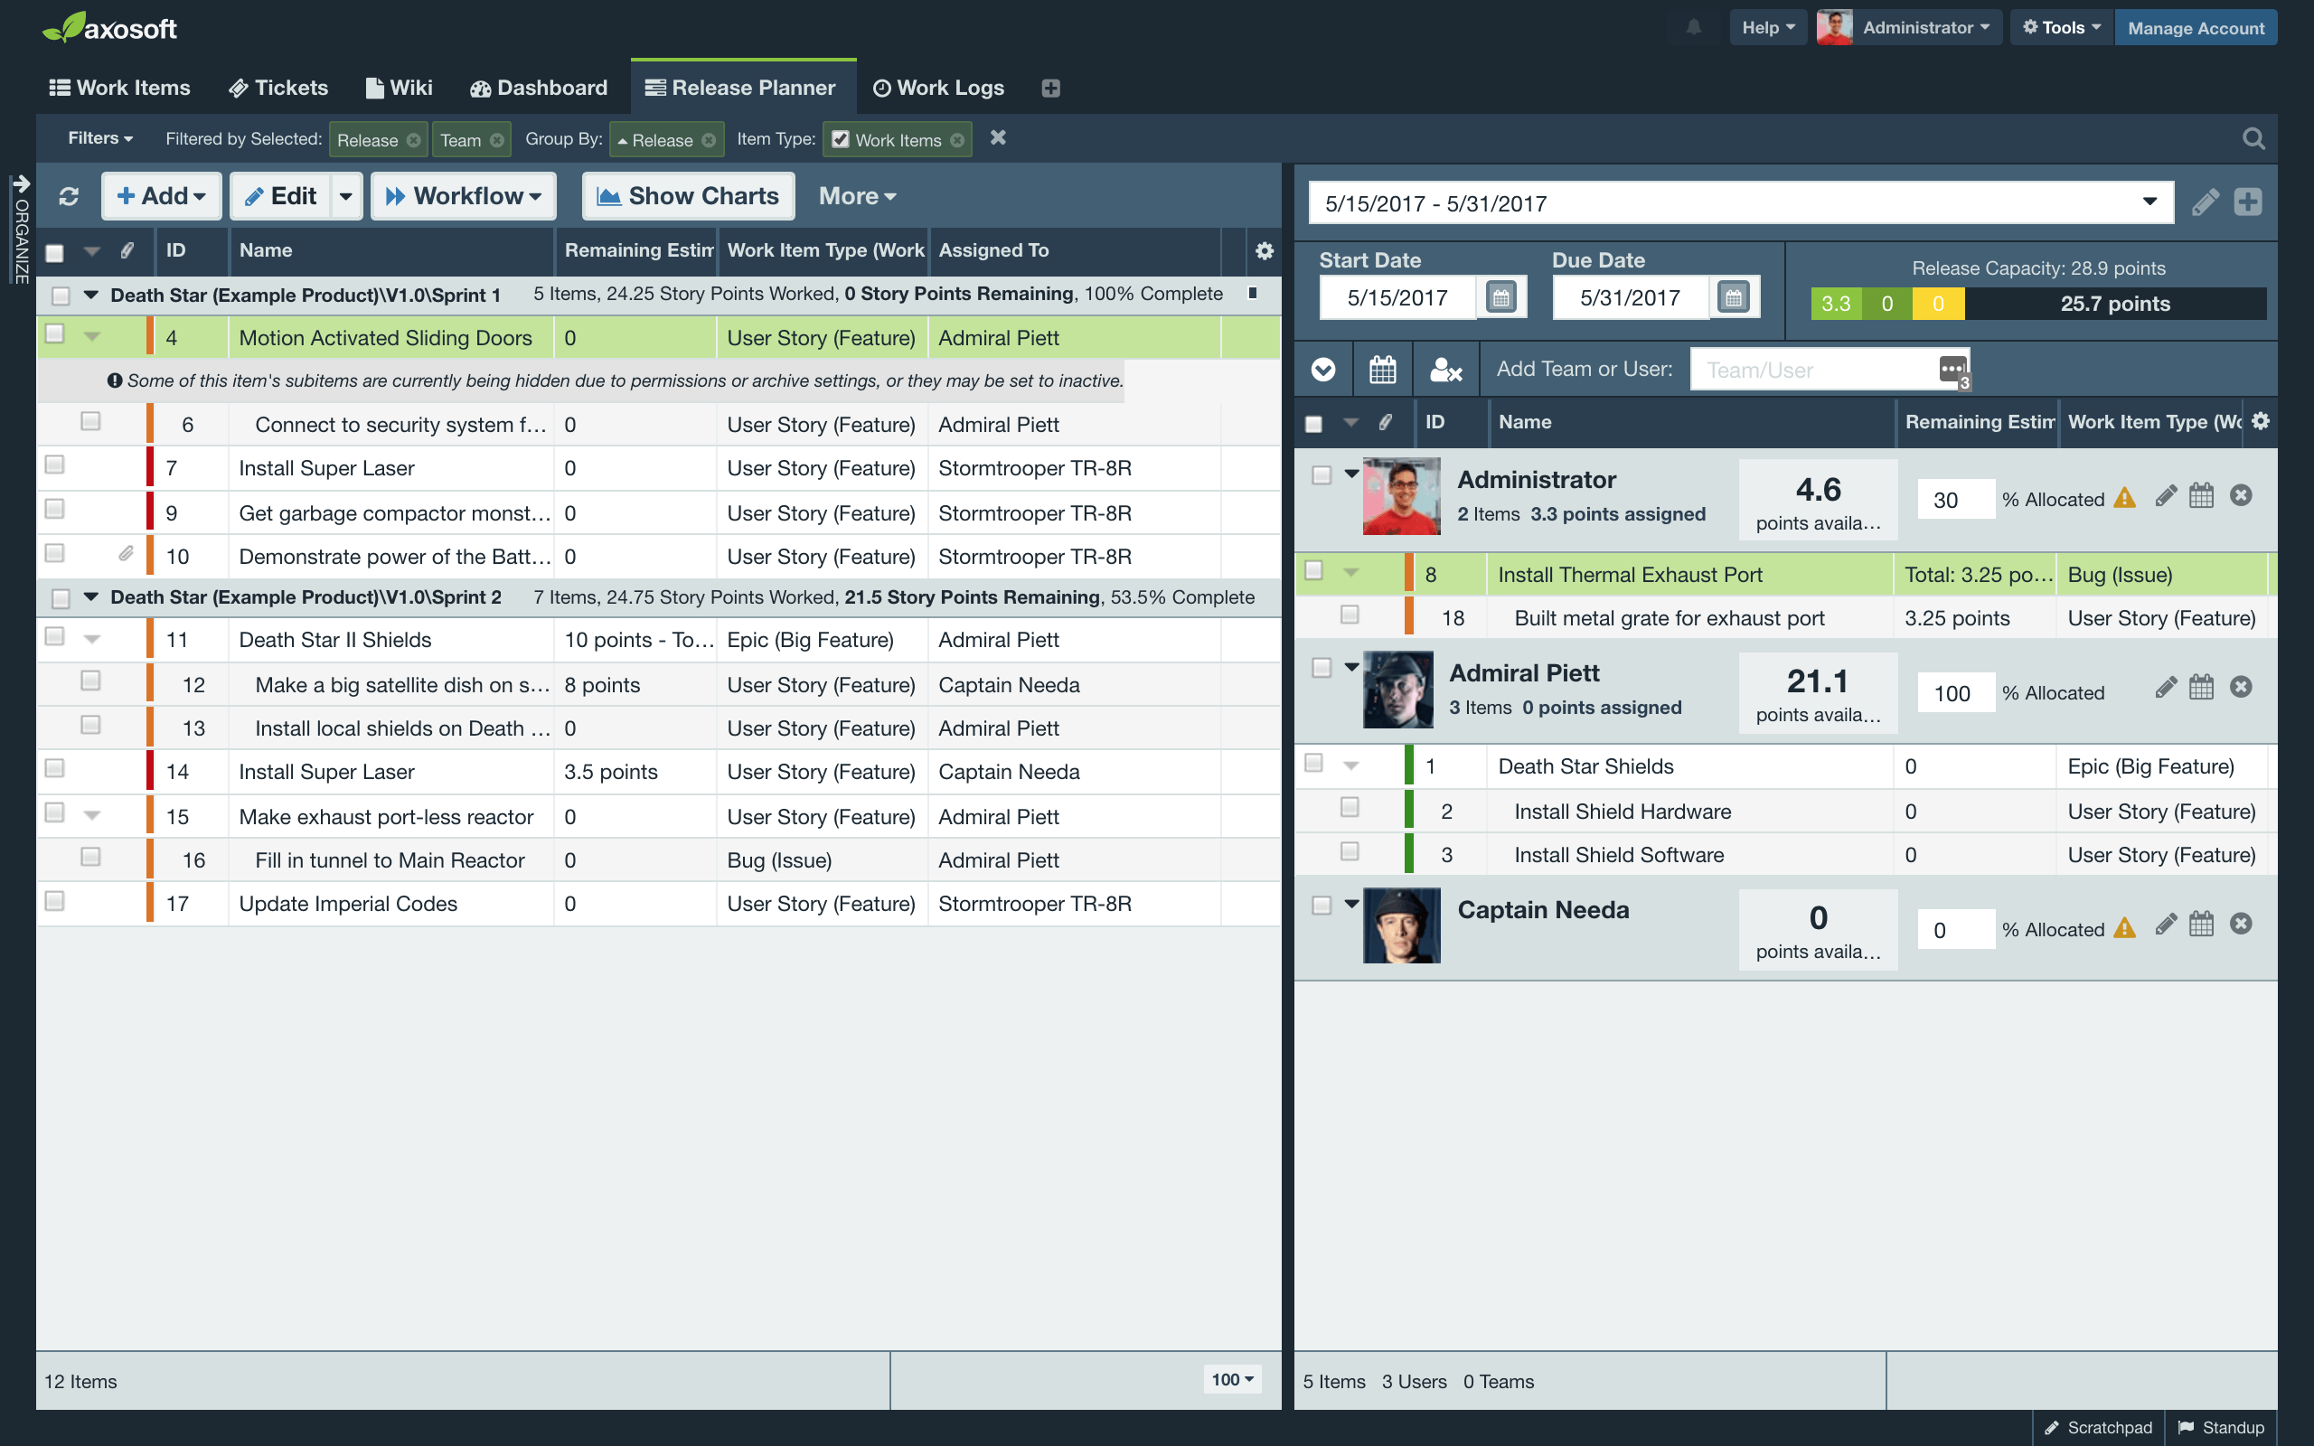This screenshot has height=1446, width=2314.
Task: Click the remove user icon
Action: tap(1444, 371)
